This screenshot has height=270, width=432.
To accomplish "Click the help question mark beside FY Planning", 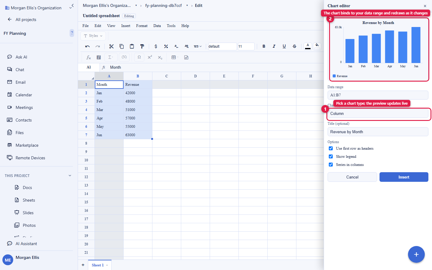I will (x=72, y=33).
